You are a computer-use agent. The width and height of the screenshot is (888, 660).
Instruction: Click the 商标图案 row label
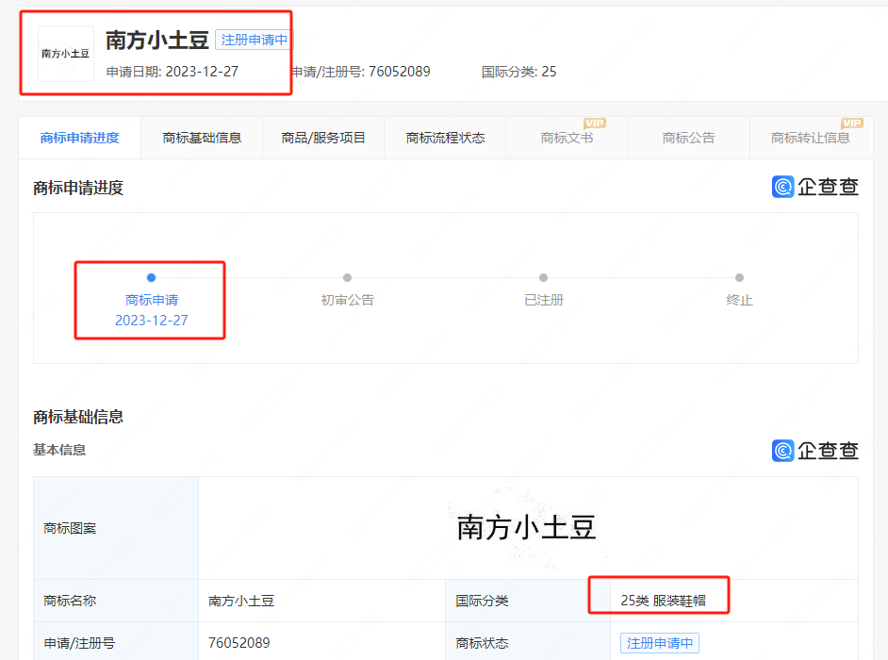(x=70, y=528)
